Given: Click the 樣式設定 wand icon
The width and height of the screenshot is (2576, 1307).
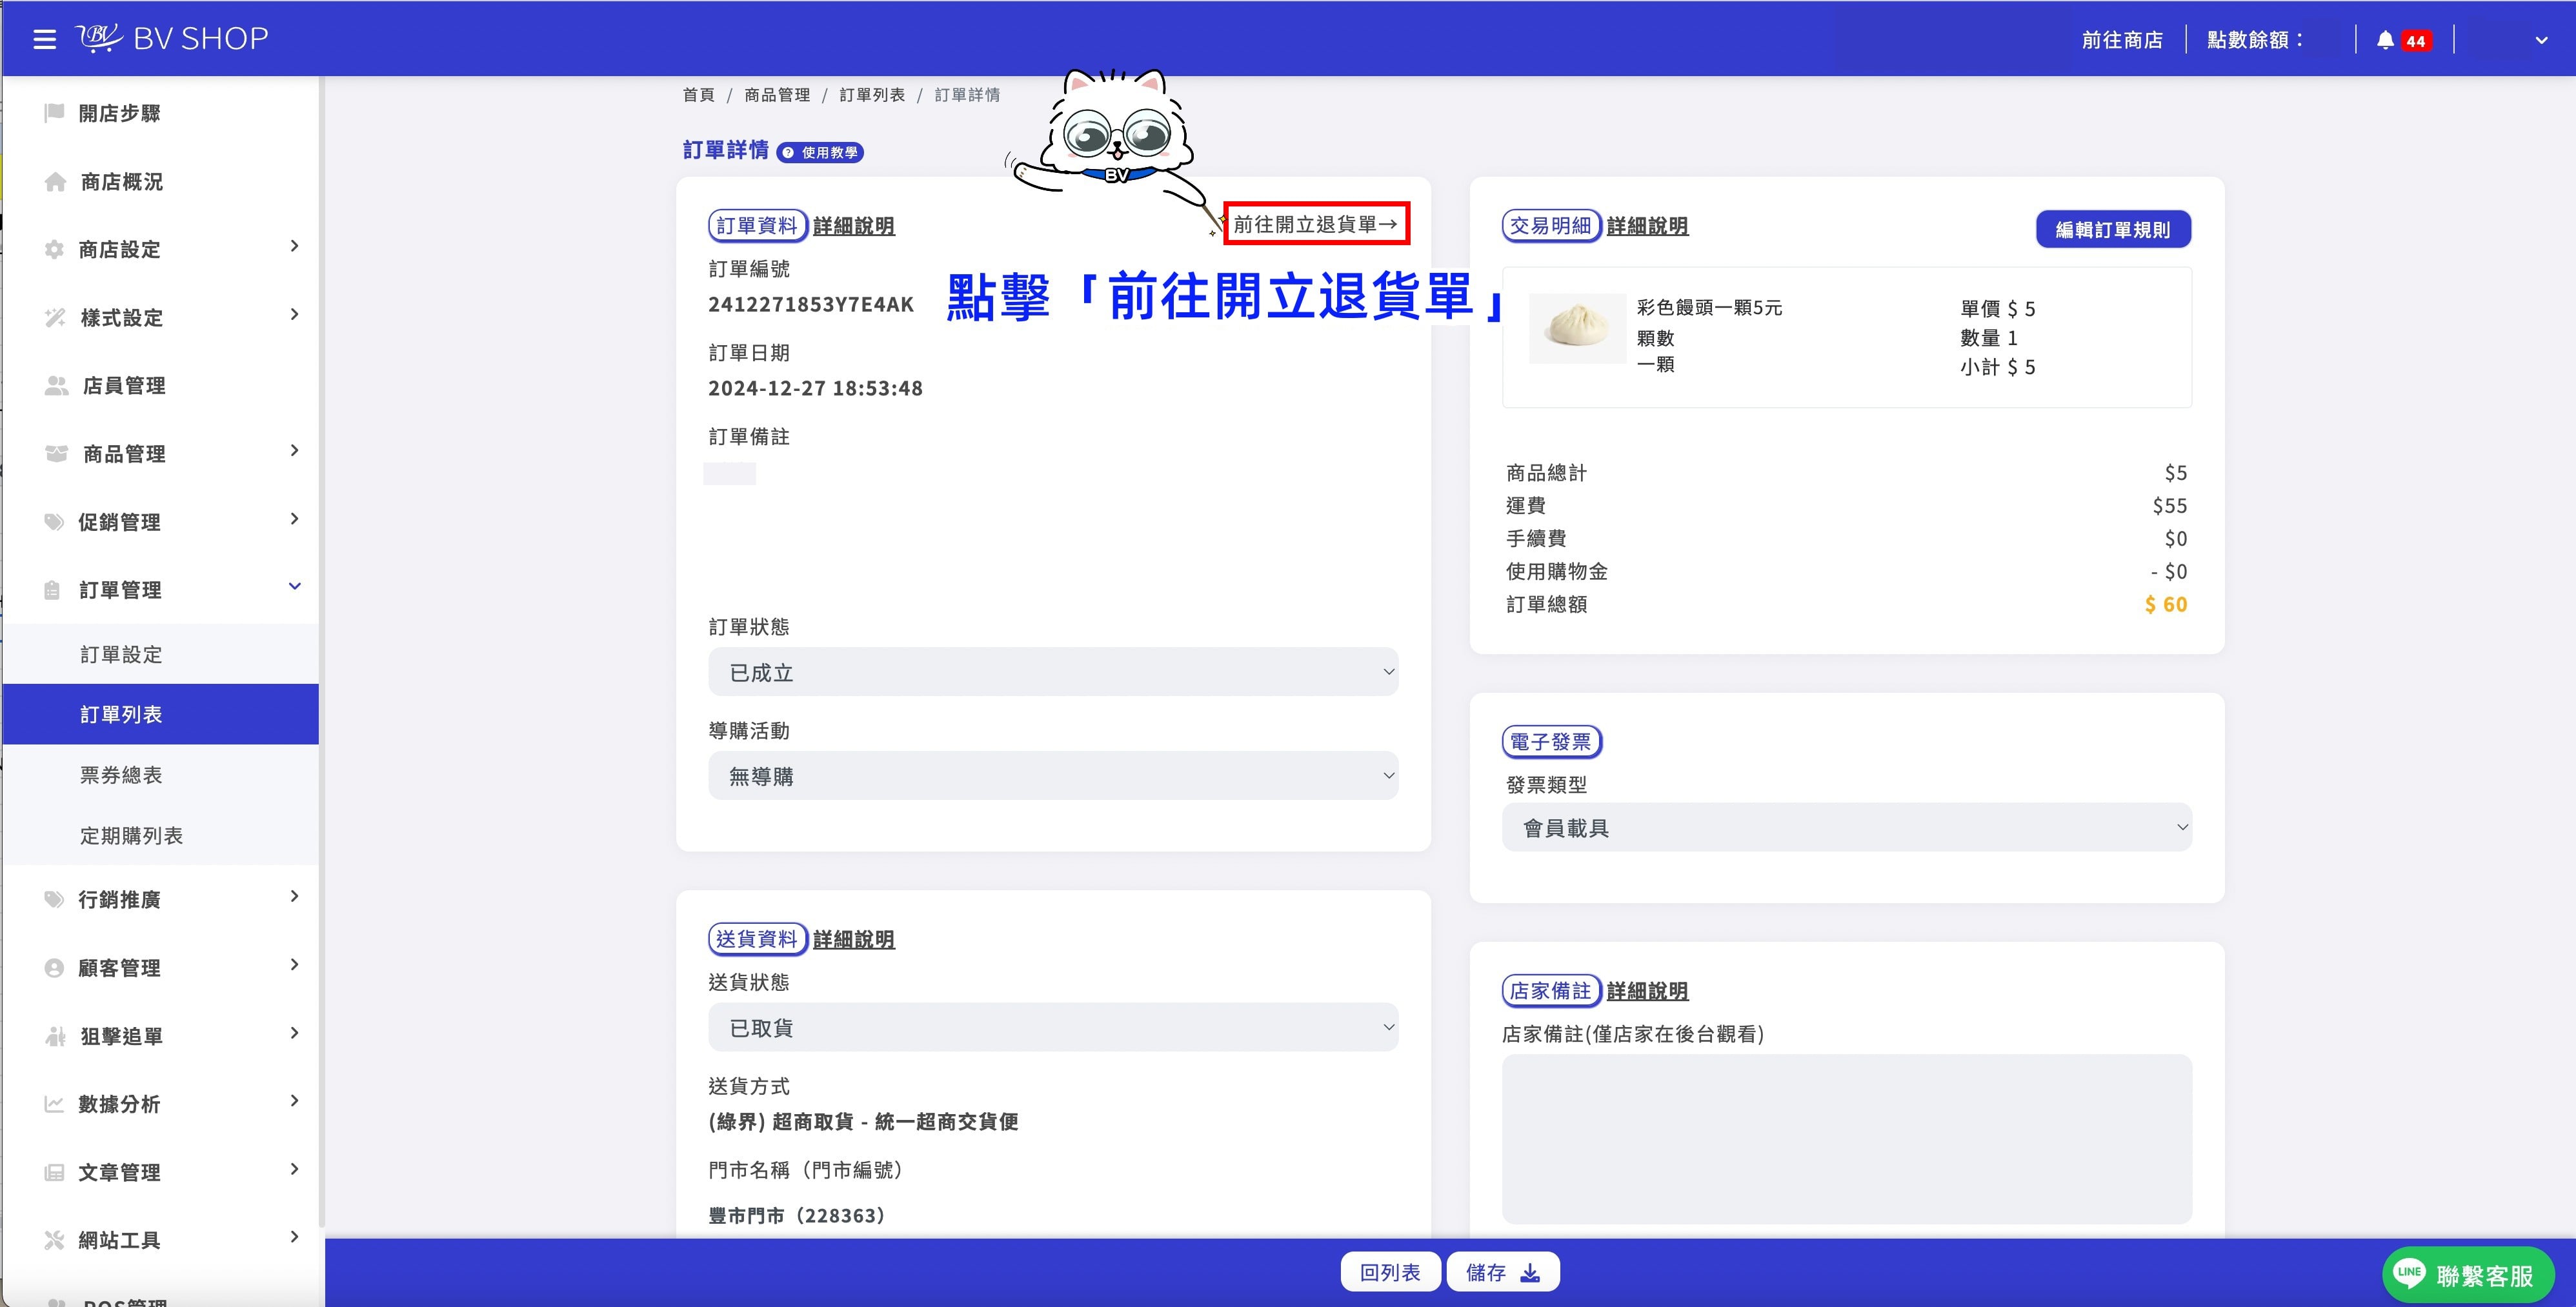Looking at the screenshot, I should [55, 317].
